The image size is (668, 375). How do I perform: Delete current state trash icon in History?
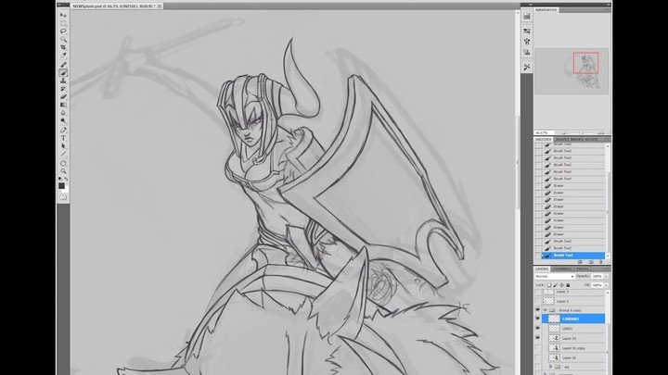click(x=601, y=262)
